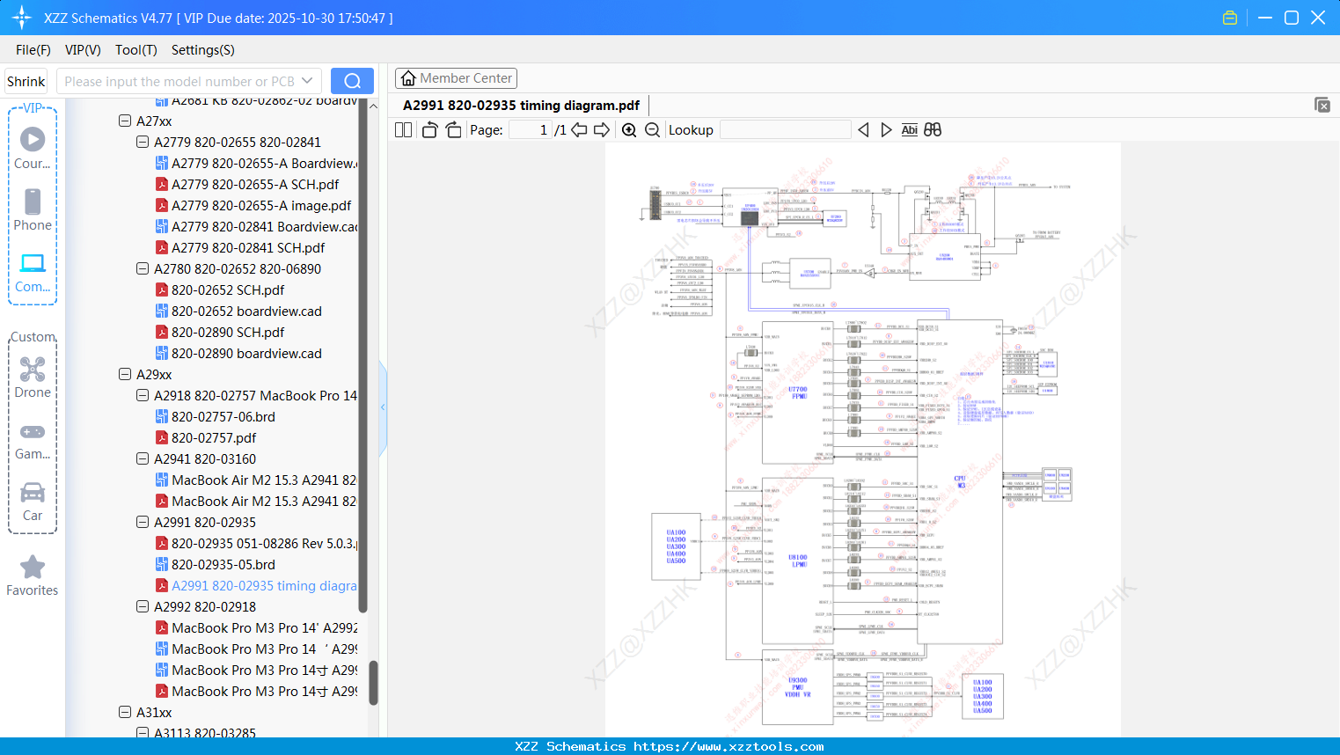Collapse the A27xx tree node
The width and height of the screenshot is (1340, 755).
[x=125, y=121]
